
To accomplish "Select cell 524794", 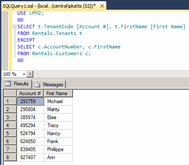I will point(30,133).
